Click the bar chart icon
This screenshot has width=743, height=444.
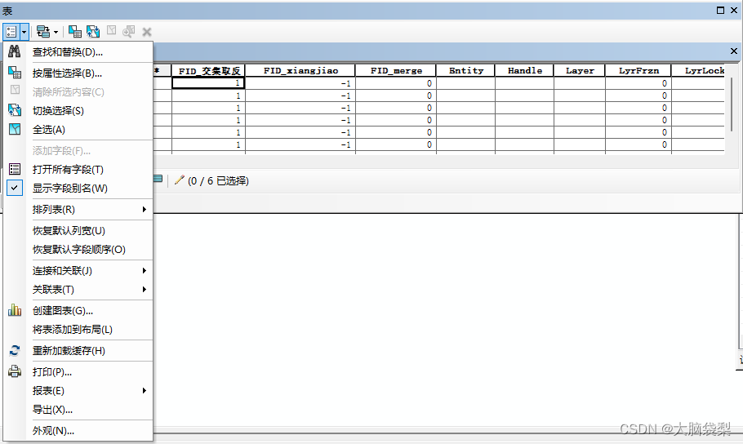(15, 310)
